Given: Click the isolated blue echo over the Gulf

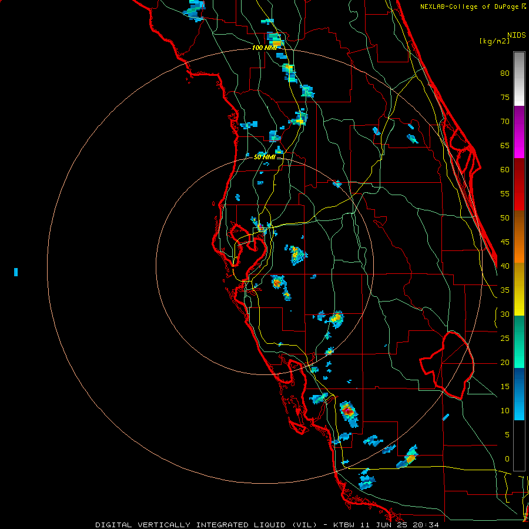Looking at the screenshot, I should pos(16,272).
